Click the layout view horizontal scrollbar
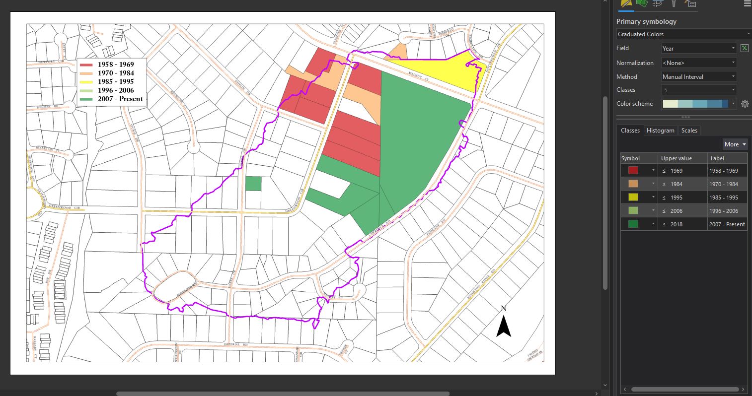The image size is (752, 396). 283,394
